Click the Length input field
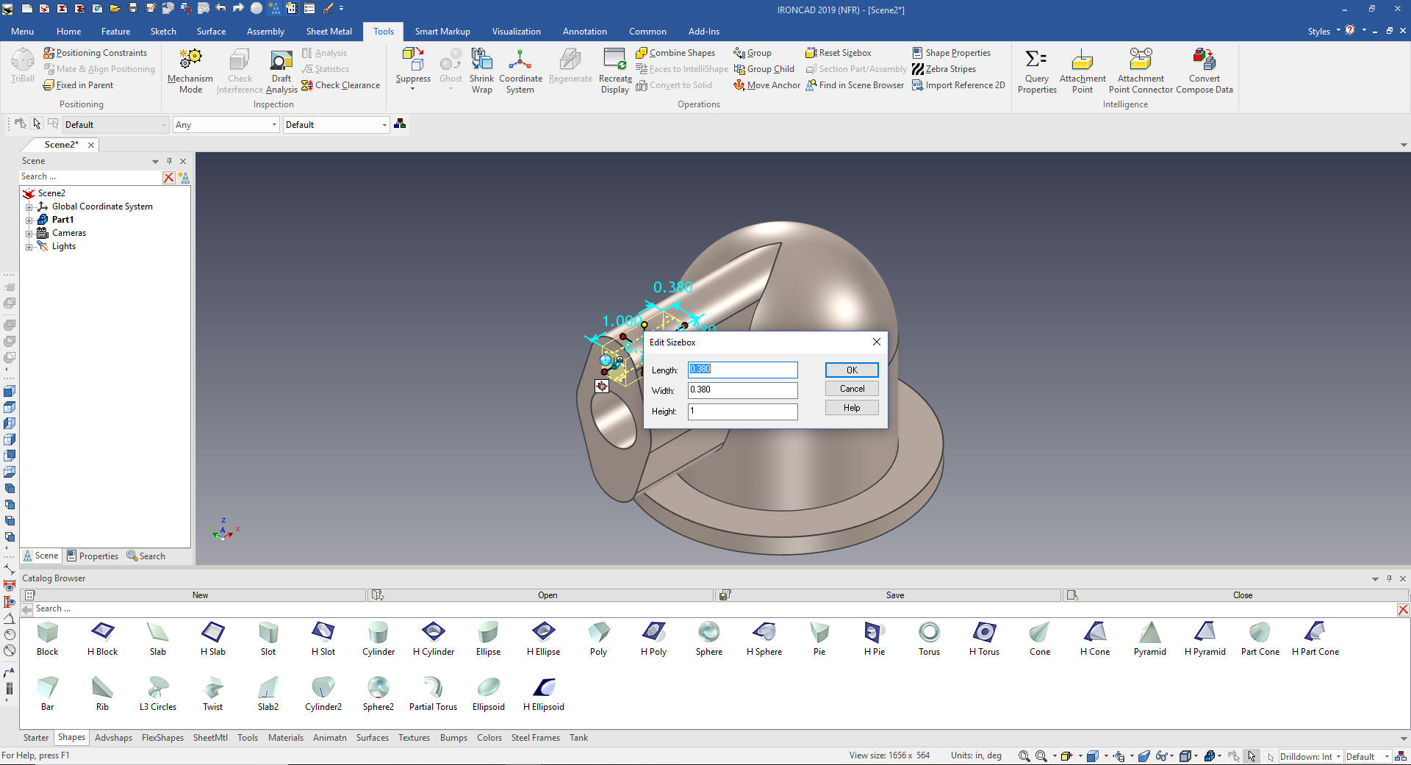The height and width of the screenshot is (765, 1411). 742,370
